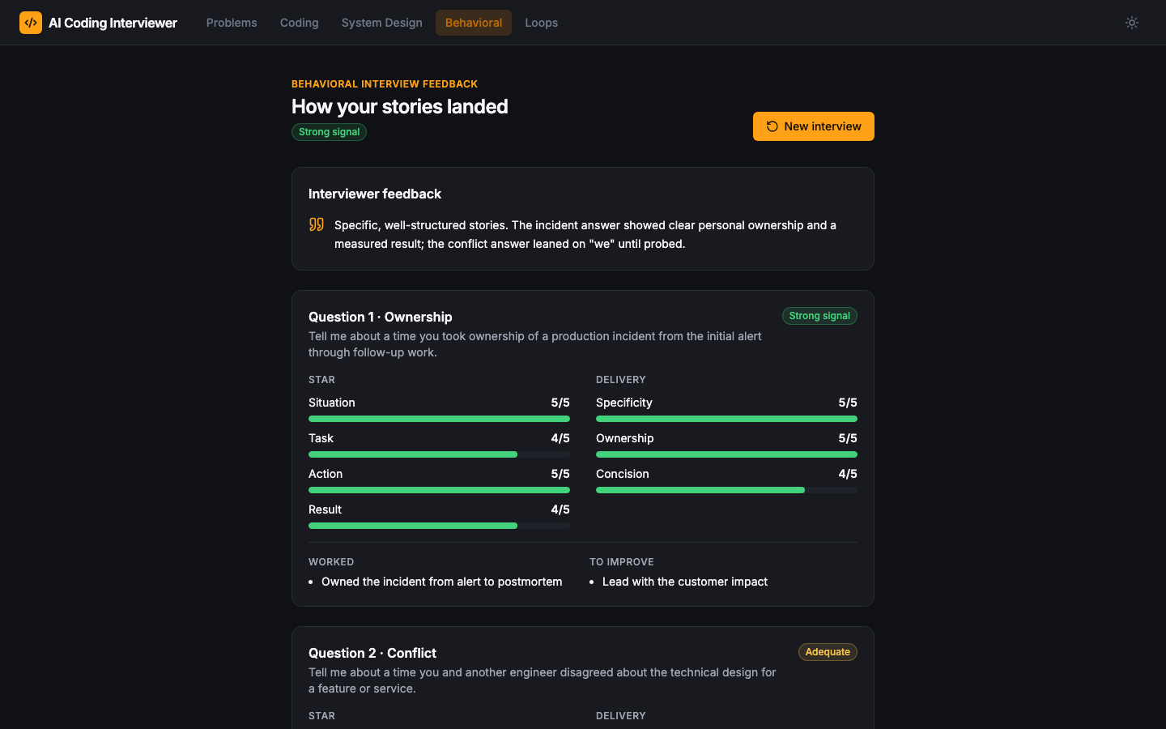The image size is (1166, 729).
Task: Click the Action score progress bar
Action: pyautogui.click(x=439, y=490)
